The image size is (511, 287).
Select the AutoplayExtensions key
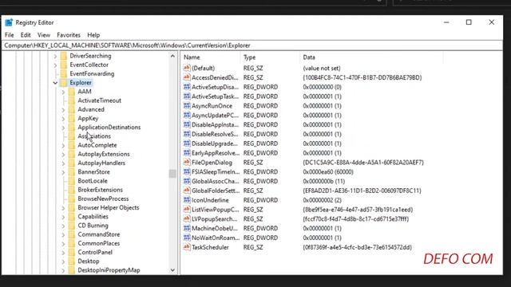104,154
